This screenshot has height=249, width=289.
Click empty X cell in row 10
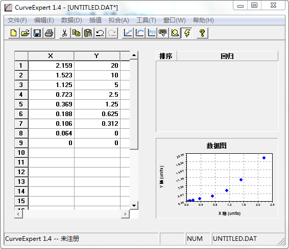(51, 153)
